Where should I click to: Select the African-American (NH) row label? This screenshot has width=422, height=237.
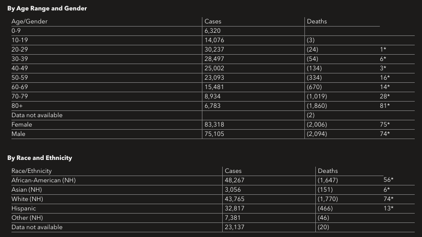tap(44, 180)
